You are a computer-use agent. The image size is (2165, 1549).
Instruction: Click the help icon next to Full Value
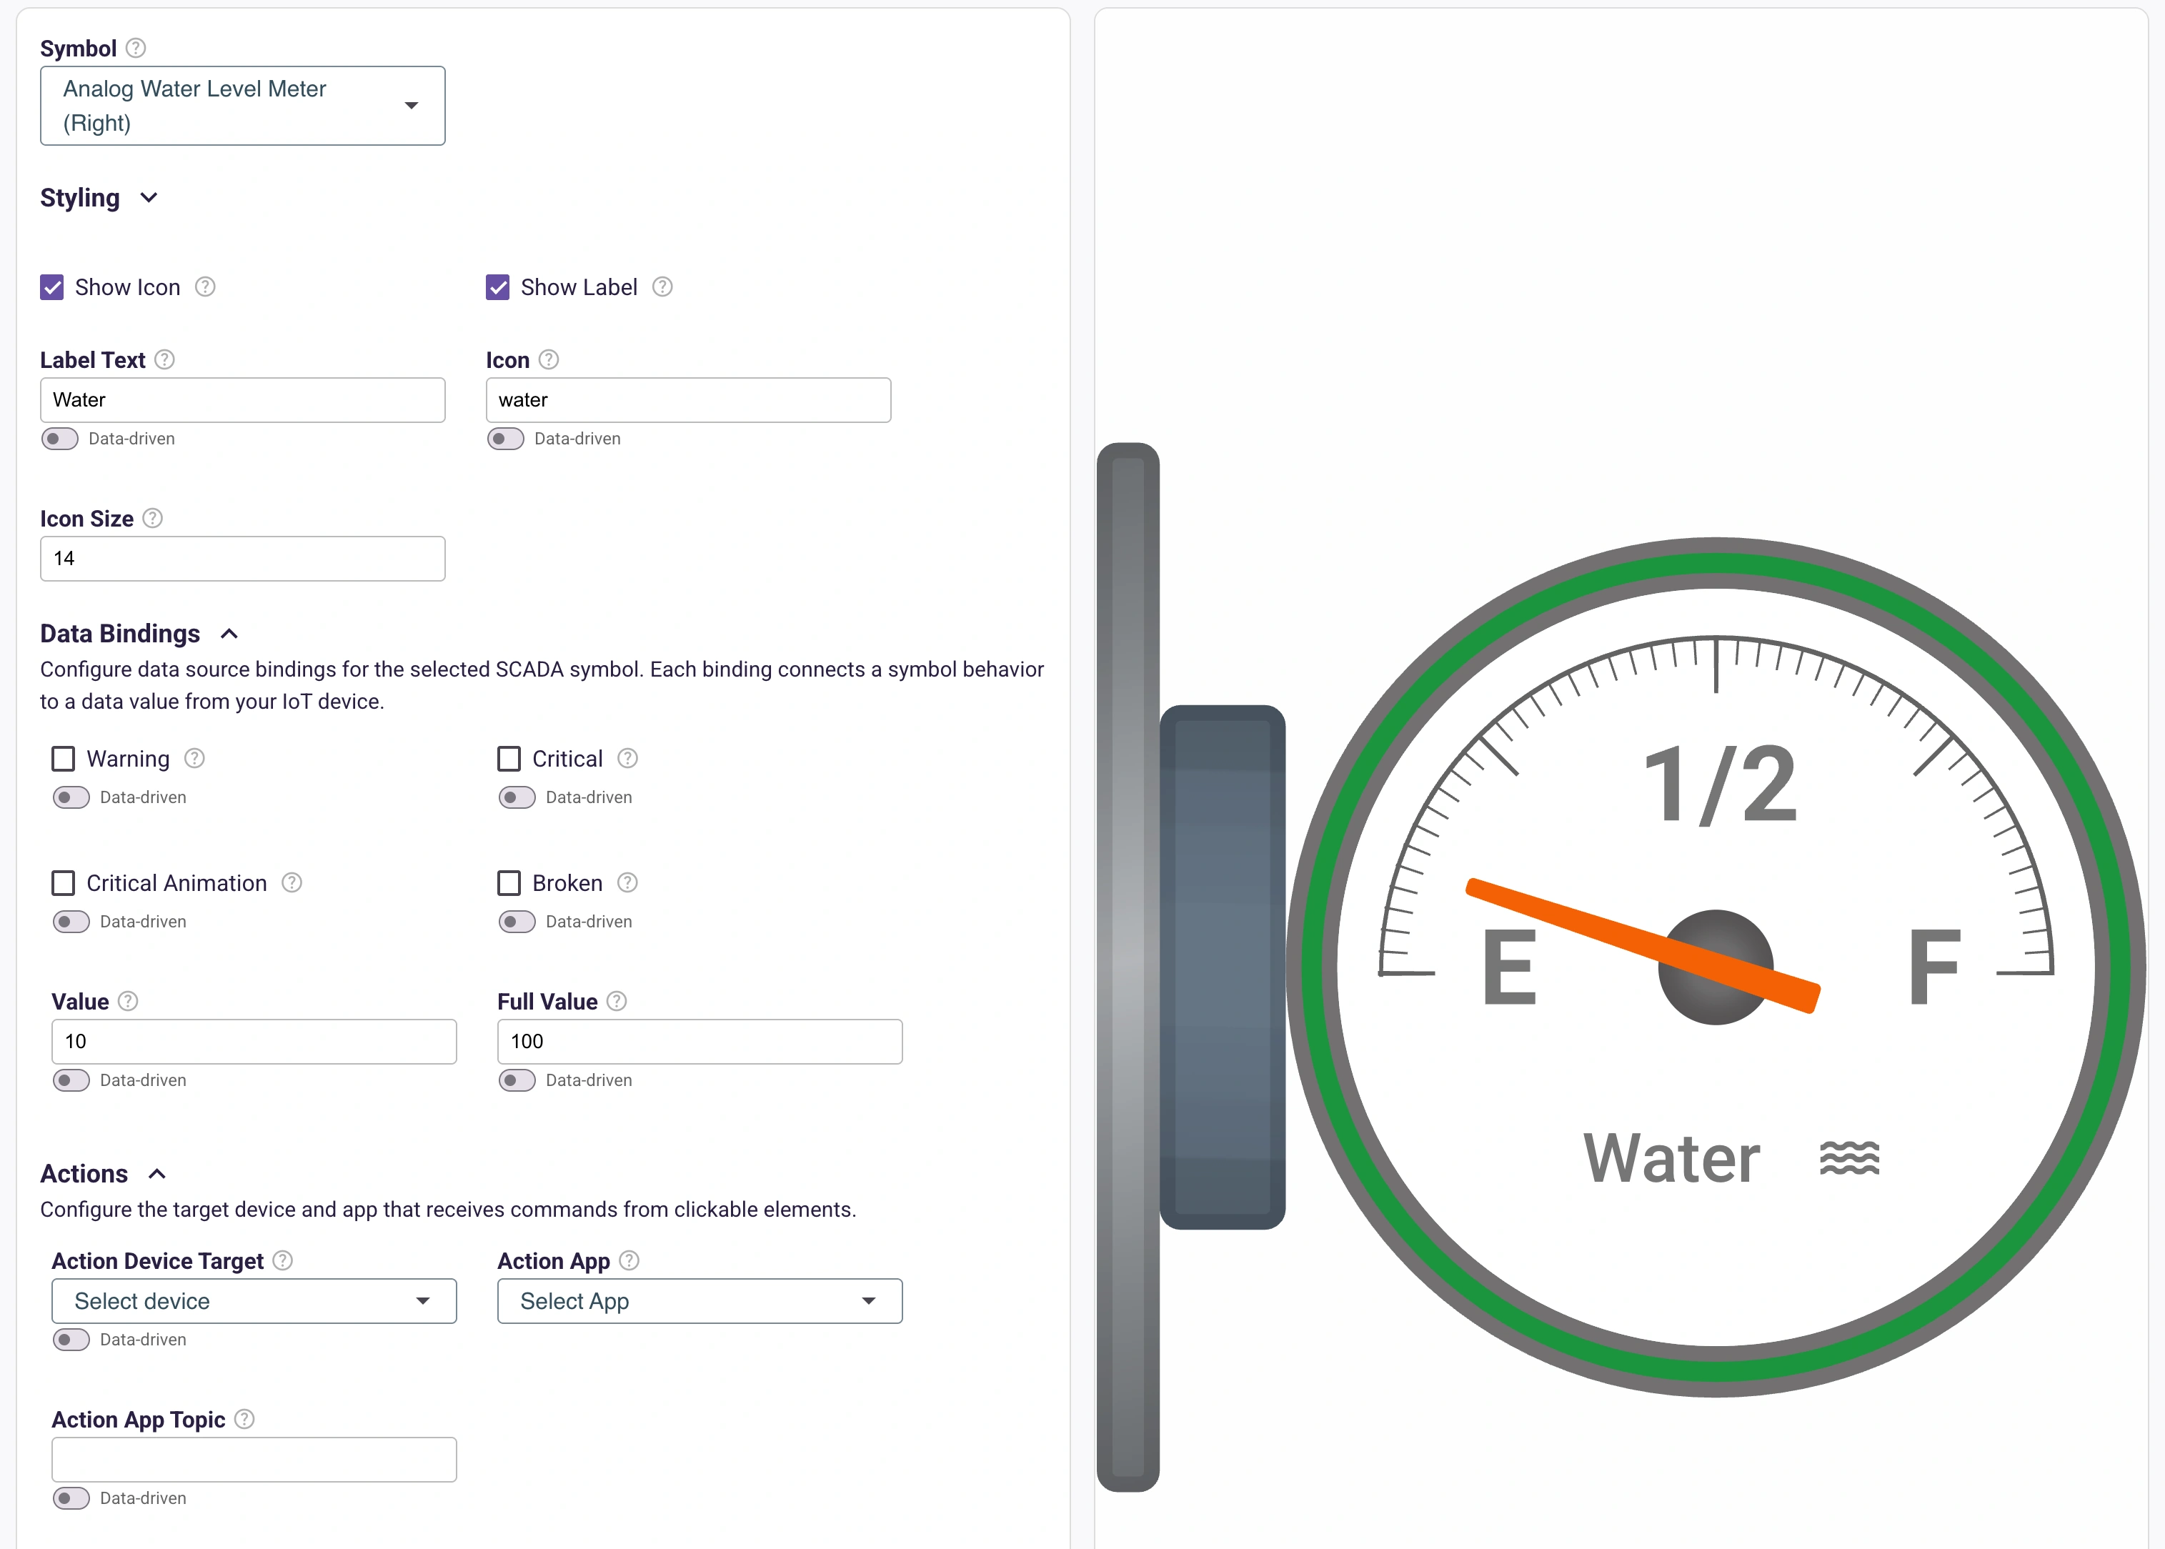click(617, 1000)
